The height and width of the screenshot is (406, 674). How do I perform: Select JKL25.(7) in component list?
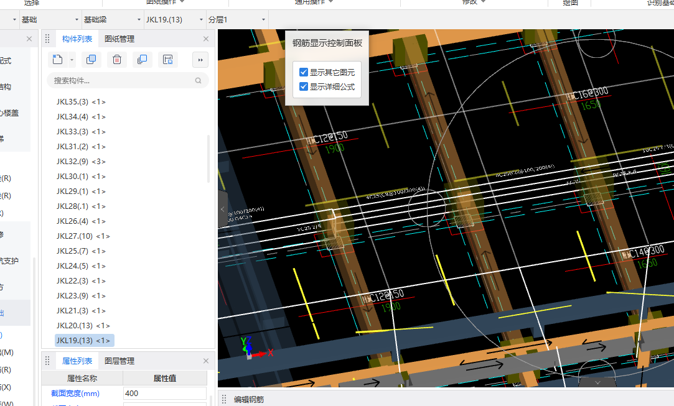click(x=81, y=251)
